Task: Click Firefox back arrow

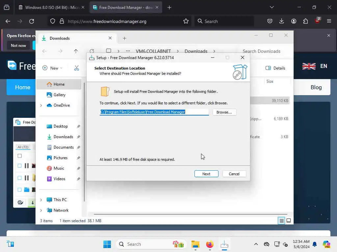Action: point(8,21)
